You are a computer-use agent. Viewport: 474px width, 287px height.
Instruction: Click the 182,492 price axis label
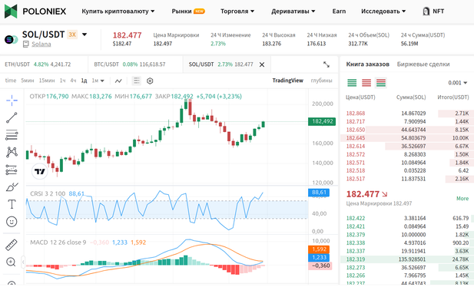(322, 121)
